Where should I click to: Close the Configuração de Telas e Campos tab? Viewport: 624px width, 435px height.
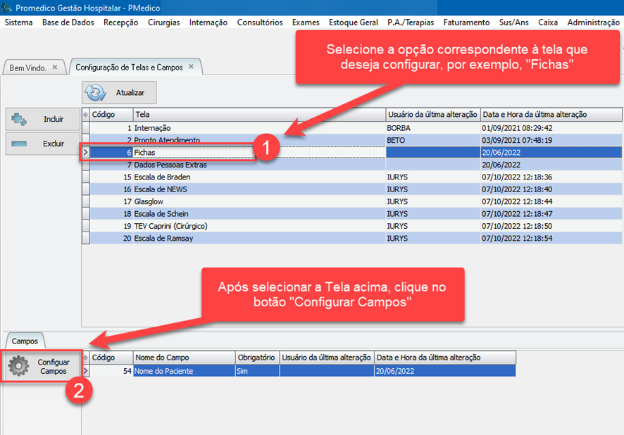pyautogui.click(x=191, y=68)
